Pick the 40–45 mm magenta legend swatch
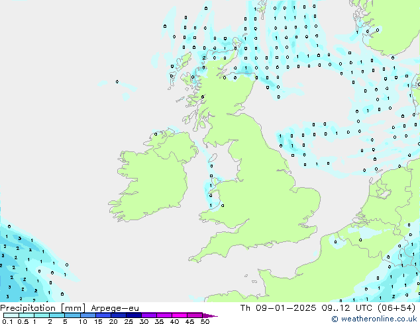 (180, 315)
